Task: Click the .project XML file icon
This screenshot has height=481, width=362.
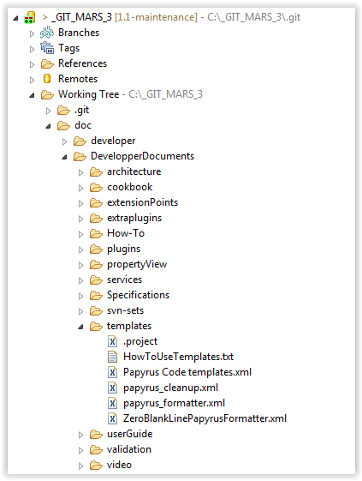Action: (x=112, y=341)
